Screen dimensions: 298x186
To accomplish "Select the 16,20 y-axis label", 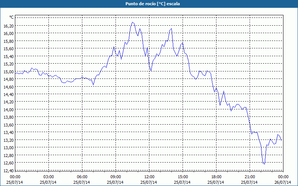I will point(9,26).
